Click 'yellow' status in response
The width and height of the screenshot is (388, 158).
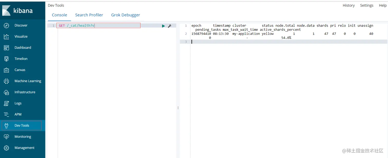click(x=268, y=34)
